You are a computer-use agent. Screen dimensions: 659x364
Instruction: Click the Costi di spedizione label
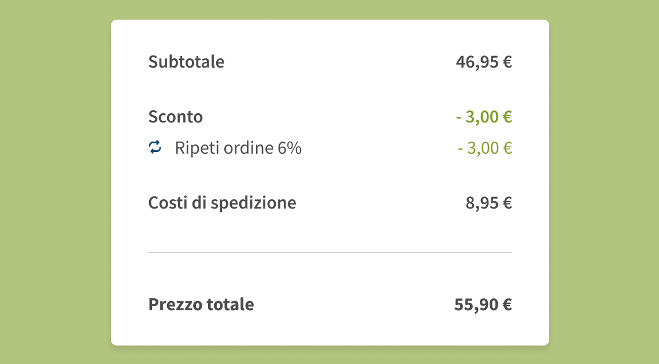(222, 202)
